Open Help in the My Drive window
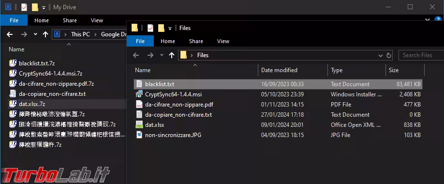Screen dimensions: 444x184 tap(438, 19)
